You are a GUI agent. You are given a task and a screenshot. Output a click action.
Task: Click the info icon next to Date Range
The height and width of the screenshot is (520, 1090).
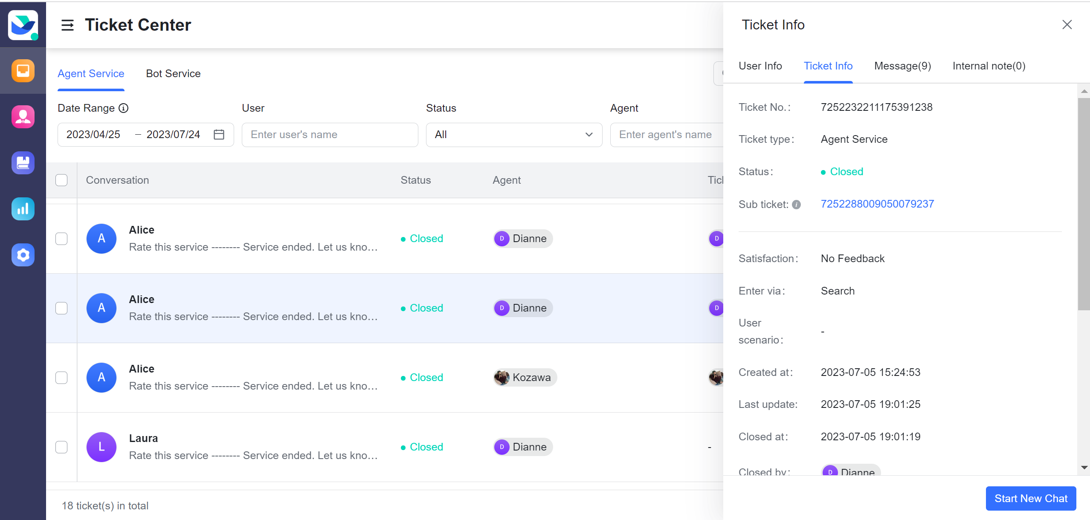123,108
